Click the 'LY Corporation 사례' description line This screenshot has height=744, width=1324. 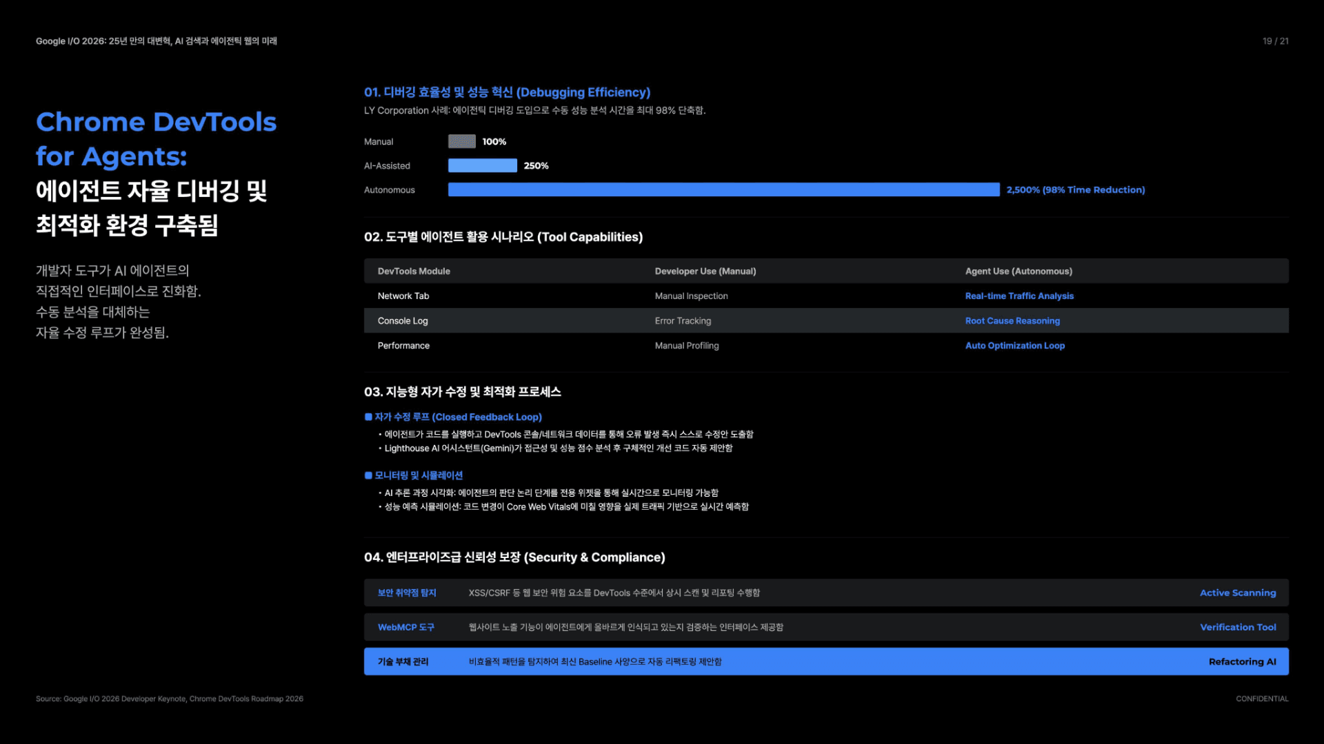[x=534, y=110]
